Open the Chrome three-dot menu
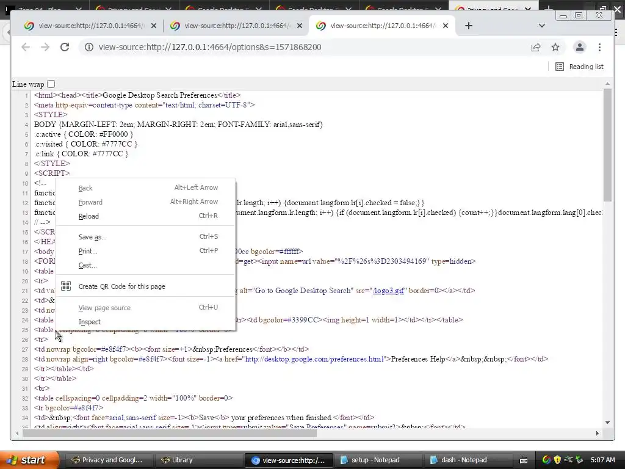625x469 pixels. click(x=599, y=47)
